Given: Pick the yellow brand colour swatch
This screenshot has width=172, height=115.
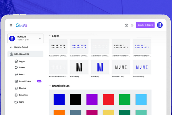Looking at the screenshot, I should point(108,112).
